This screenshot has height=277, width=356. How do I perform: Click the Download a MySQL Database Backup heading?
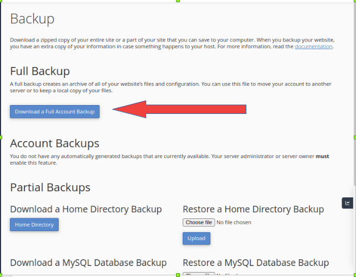(88, 262)
